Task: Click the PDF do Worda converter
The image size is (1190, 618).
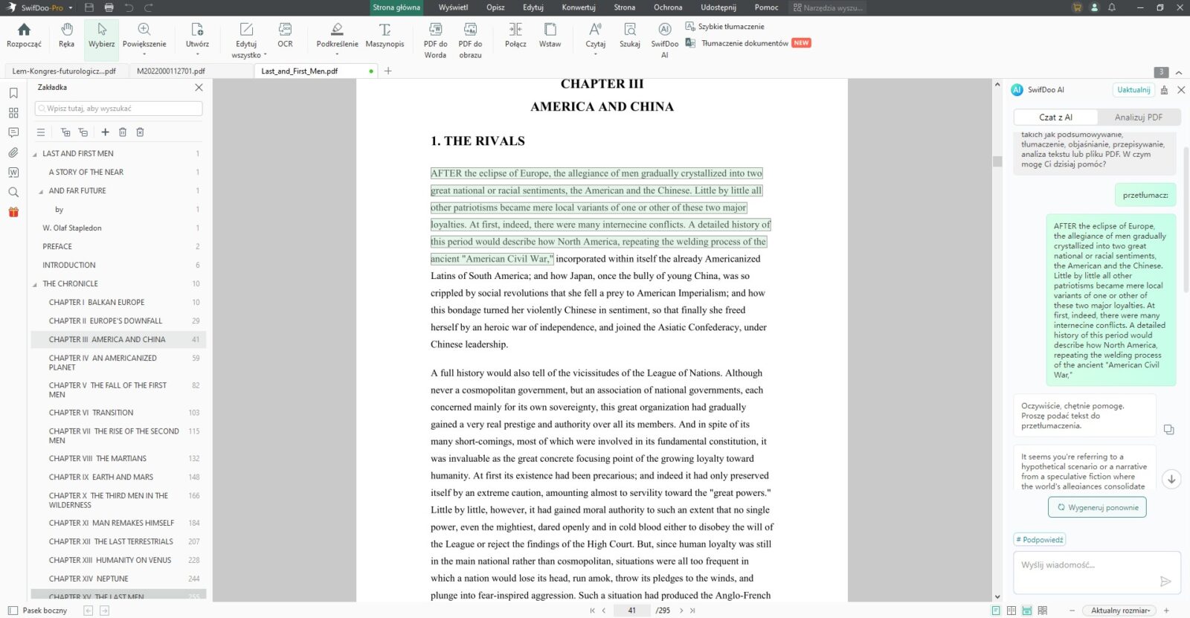Action: click(x=435, y=39)
